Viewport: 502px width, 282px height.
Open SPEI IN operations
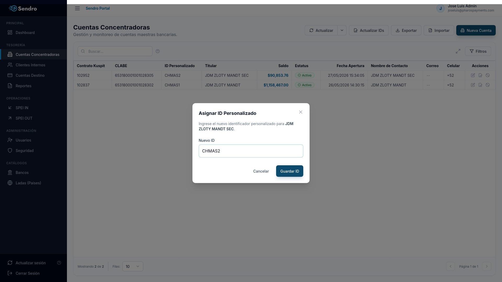click(x=33, y=108)
